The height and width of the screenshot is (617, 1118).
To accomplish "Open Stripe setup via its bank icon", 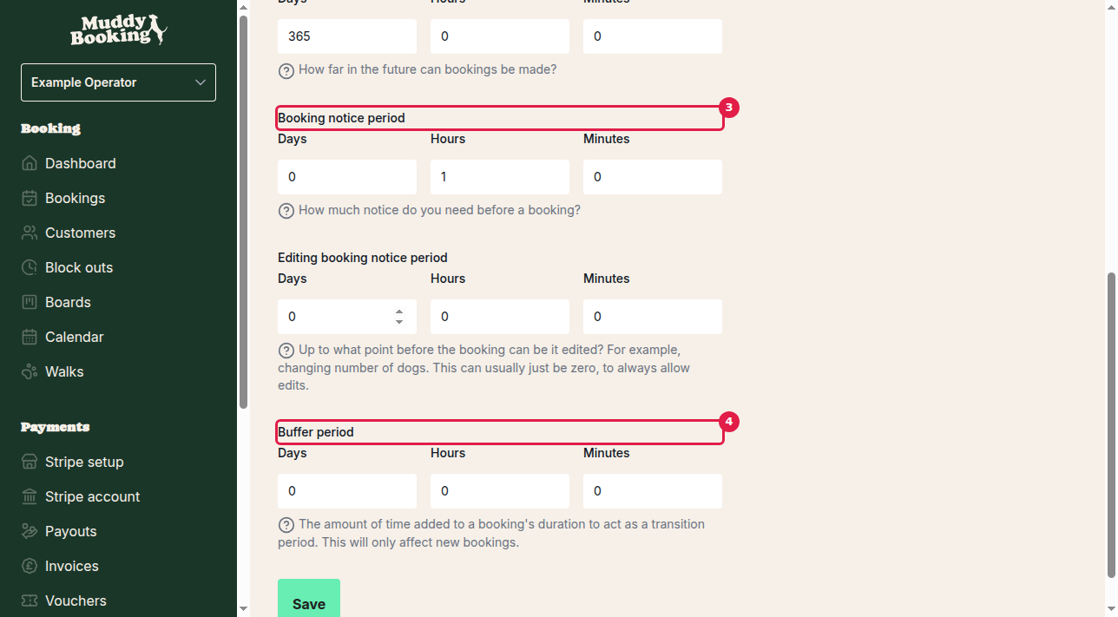I will coord(29,462).
